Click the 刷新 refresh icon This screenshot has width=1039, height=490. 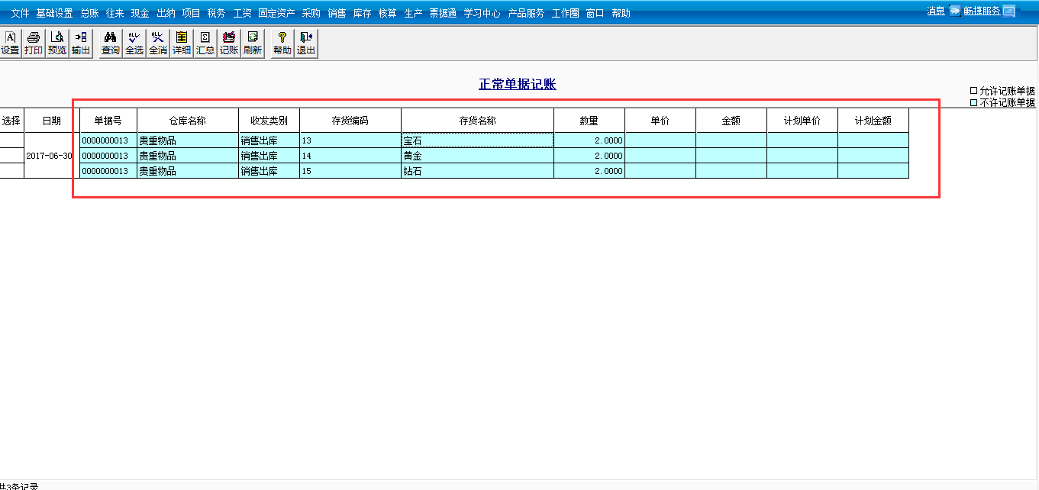pos(253,44)
